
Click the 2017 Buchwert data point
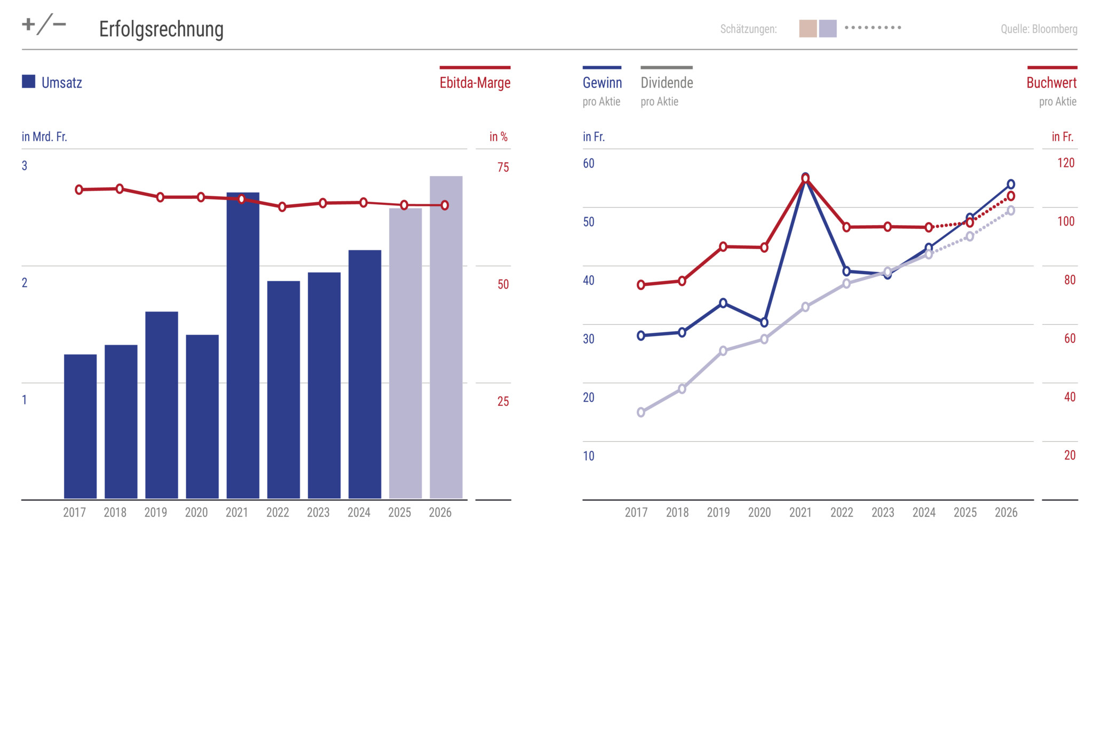tap(641, 285)
